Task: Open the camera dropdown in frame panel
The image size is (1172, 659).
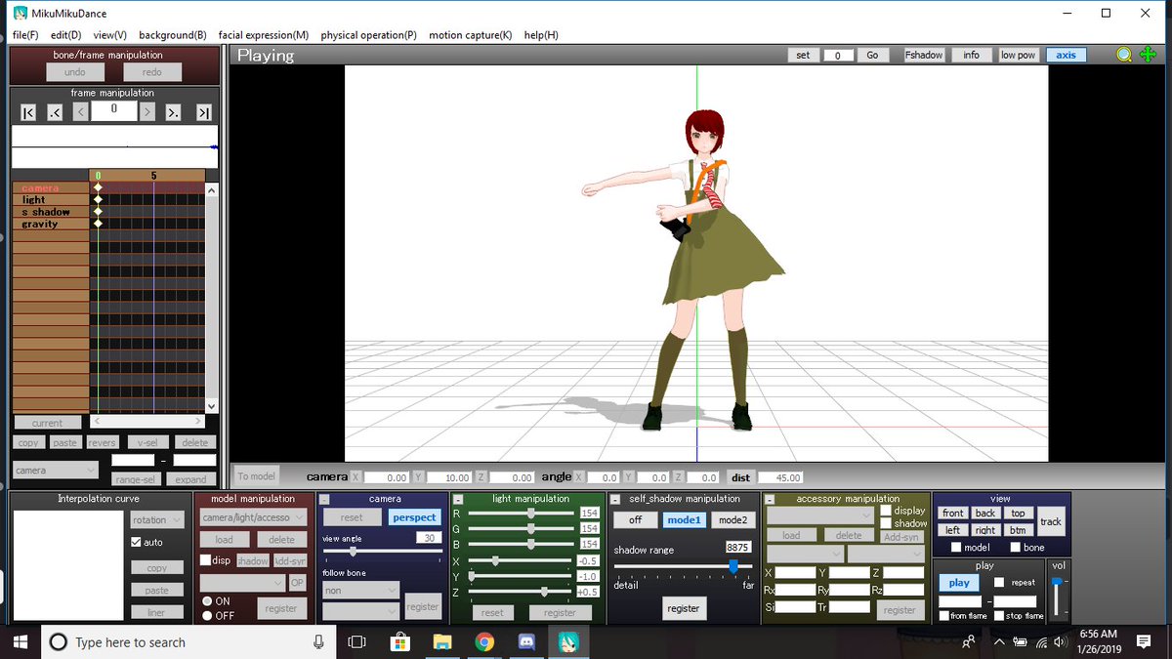Action: pos(57,470)
